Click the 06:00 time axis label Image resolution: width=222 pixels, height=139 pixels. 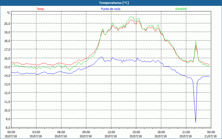(61, 132)
